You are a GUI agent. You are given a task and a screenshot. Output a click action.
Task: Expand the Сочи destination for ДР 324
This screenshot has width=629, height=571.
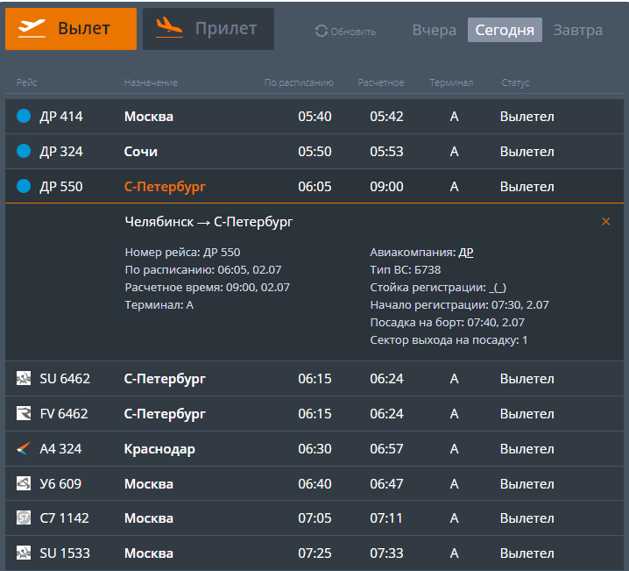coord(141,152)
